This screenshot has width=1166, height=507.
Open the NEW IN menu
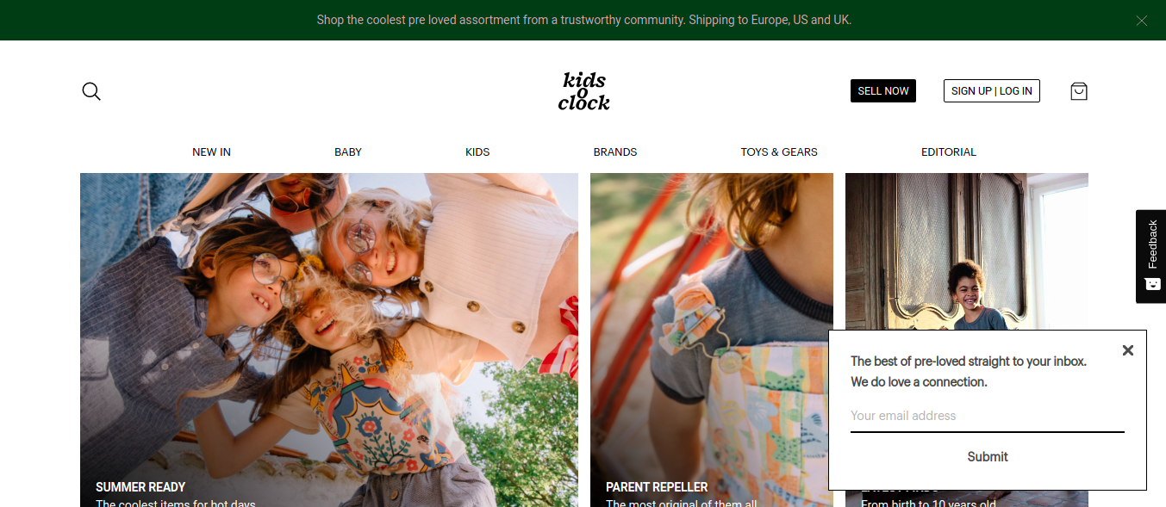pos(211,152)
